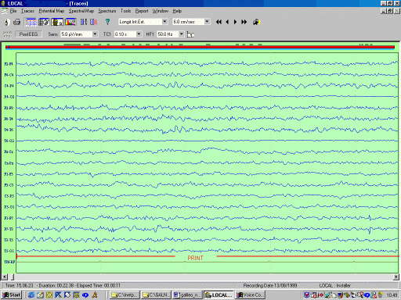Open the Report menu
Screen dimensions: 401x300
pyautogui.click(x=142, y=11)
